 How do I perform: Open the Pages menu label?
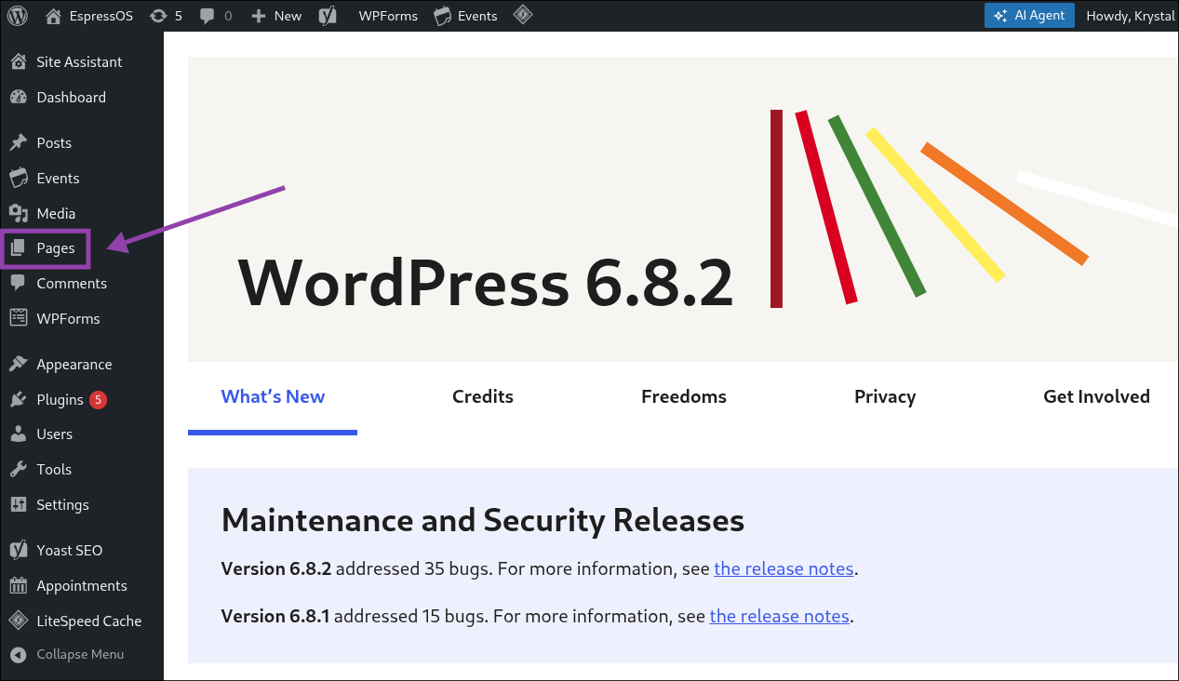56,248
